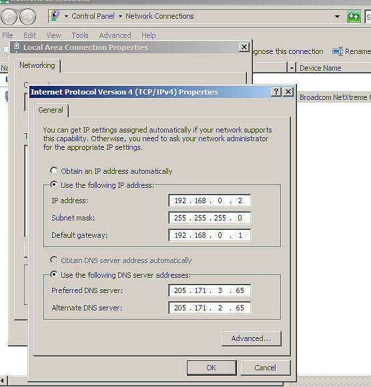
Task: Select Use the following DNS server addresses
Action: tap(54, 274)
